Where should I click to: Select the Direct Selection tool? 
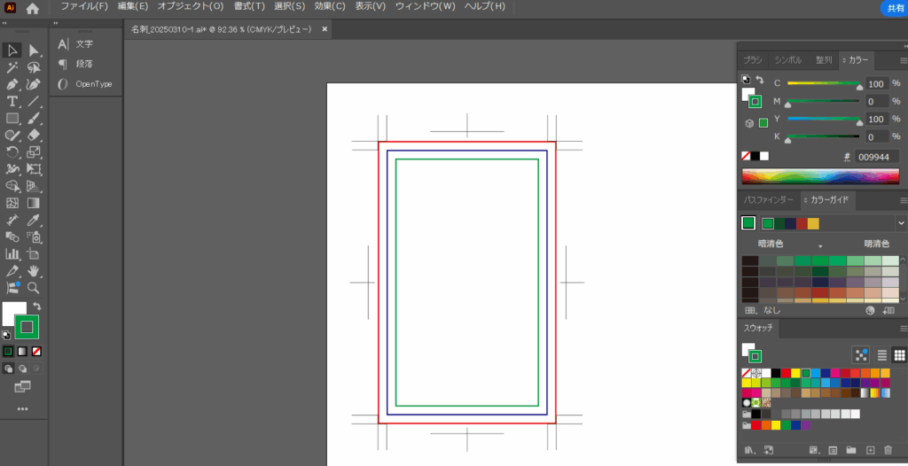click(34, 50)
